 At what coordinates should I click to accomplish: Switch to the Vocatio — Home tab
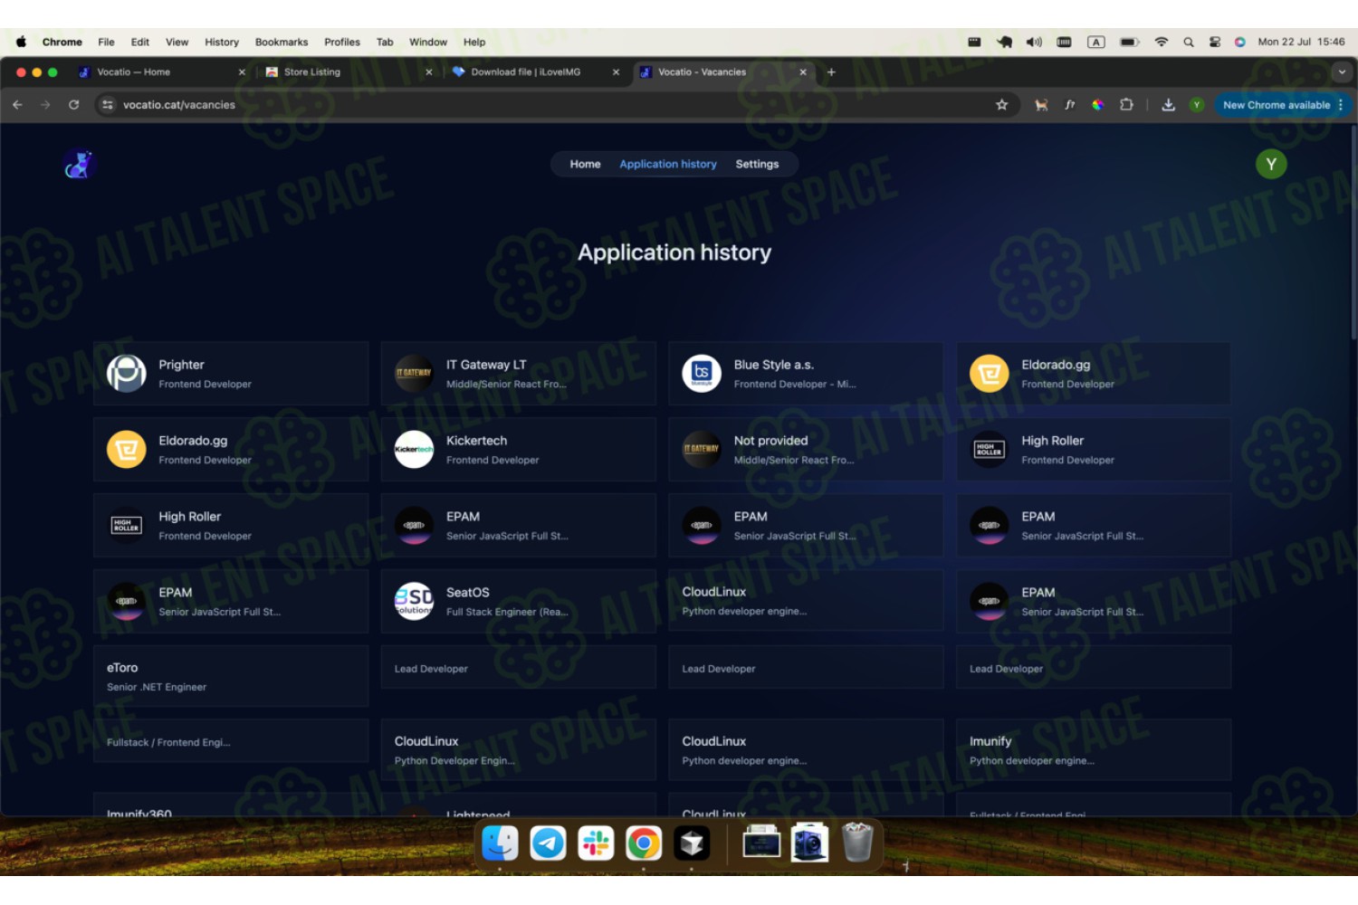[161, 72]
